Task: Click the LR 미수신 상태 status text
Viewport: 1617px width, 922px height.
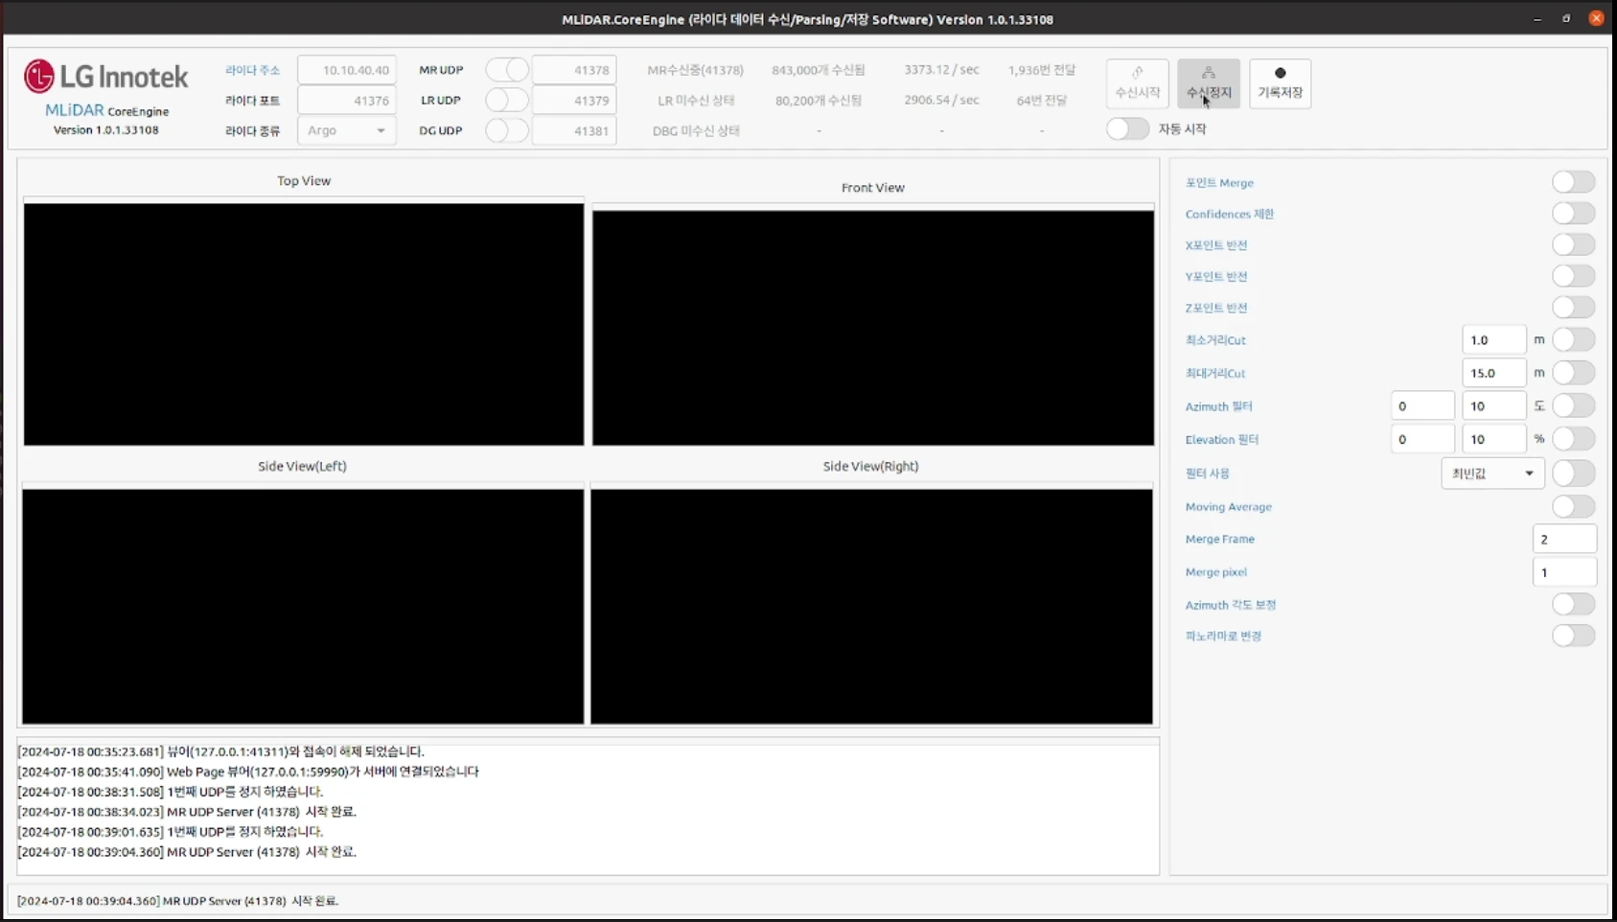Action: (x=696, y=100)
